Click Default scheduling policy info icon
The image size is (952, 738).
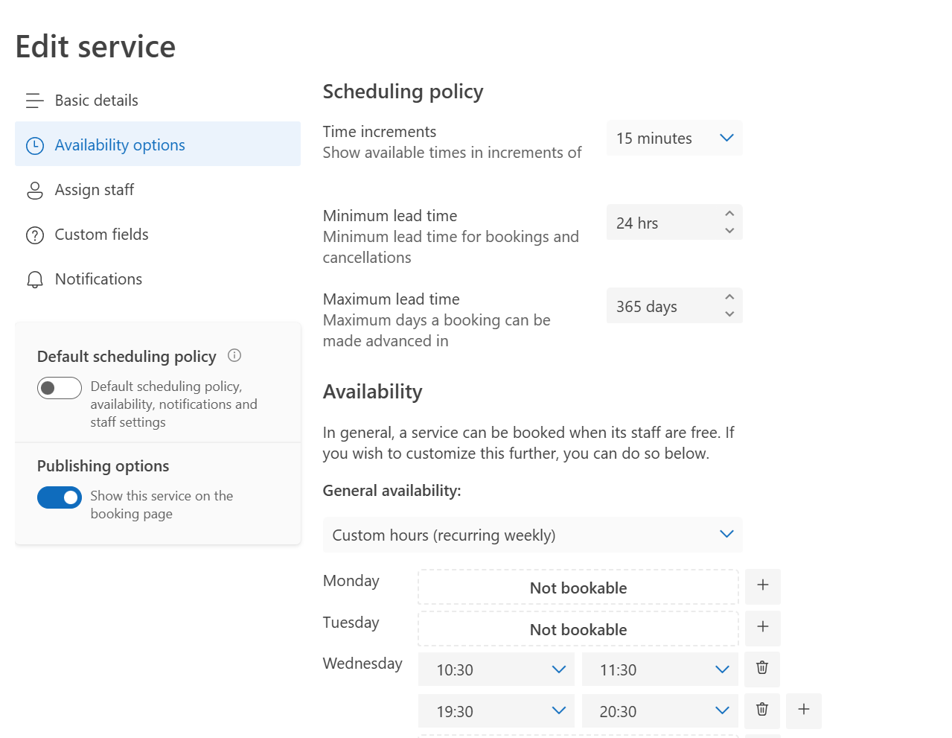[x=234, y=355]
